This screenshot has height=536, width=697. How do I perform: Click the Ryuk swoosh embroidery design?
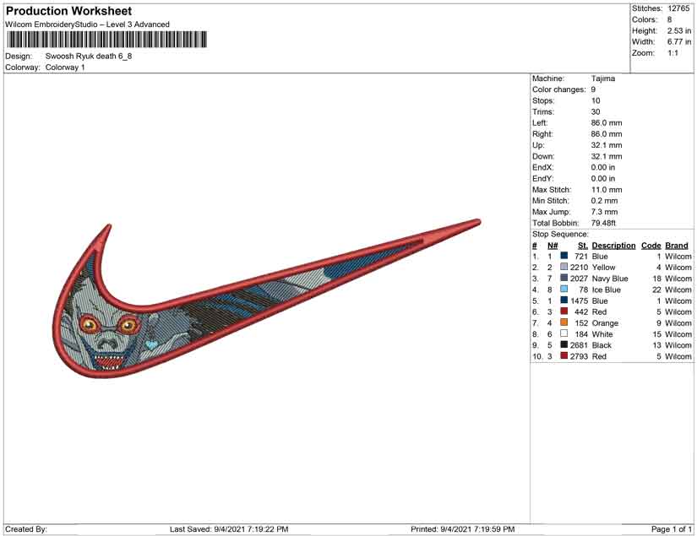point(253,295)
